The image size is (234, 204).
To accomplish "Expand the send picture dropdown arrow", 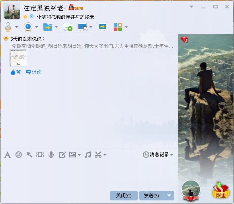I will [80, 155].
